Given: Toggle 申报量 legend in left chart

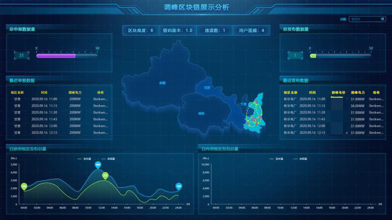Looking at the screenshot, I should pyautogui.click(x=109, y=159).
